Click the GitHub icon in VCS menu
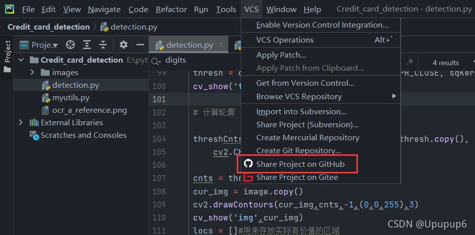 248,164
